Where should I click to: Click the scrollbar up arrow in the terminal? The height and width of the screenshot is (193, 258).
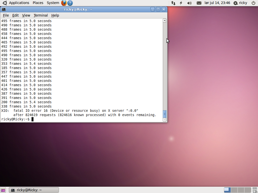tap(165, 21)
